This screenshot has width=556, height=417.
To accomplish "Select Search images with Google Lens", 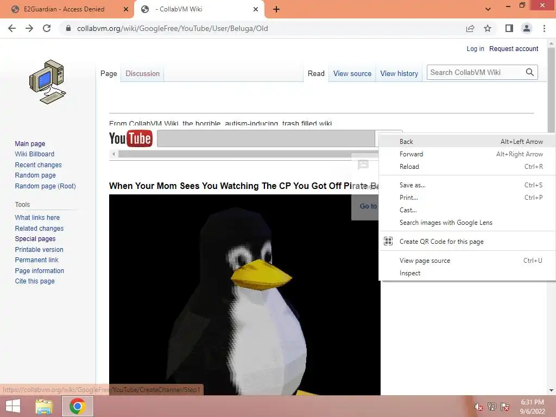I will [x=467, y=222].
